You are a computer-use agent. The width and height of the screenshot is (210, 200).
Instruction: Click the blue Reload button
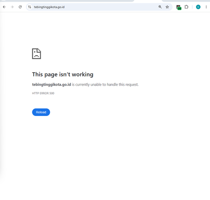point(41,112)
